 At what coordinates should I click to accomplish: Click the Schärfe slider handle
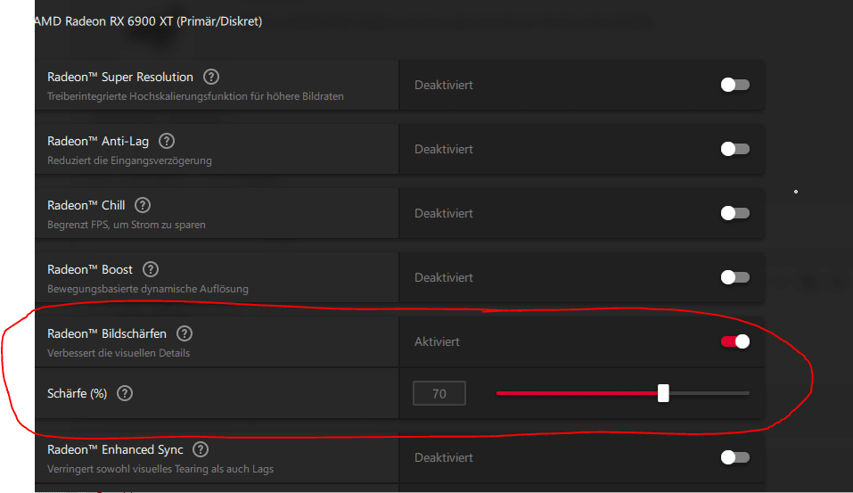[x=663, y=393]
